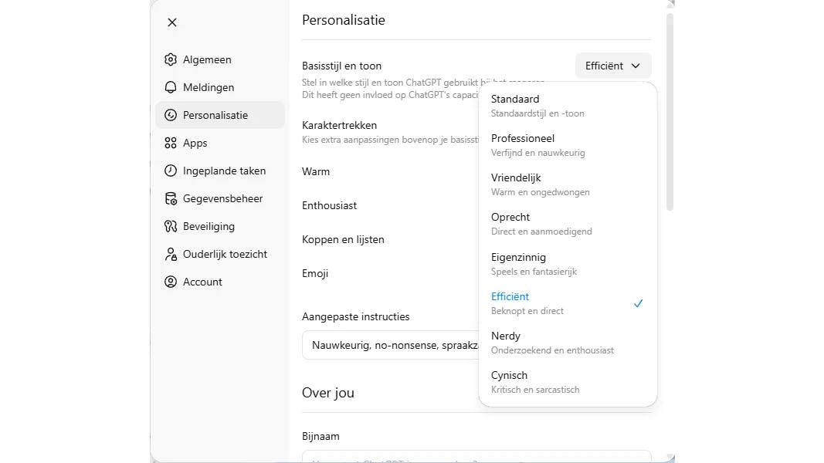Click the Gegevensbeheer database icon
This screenshot has height=463, width=824.
(171, 198)
